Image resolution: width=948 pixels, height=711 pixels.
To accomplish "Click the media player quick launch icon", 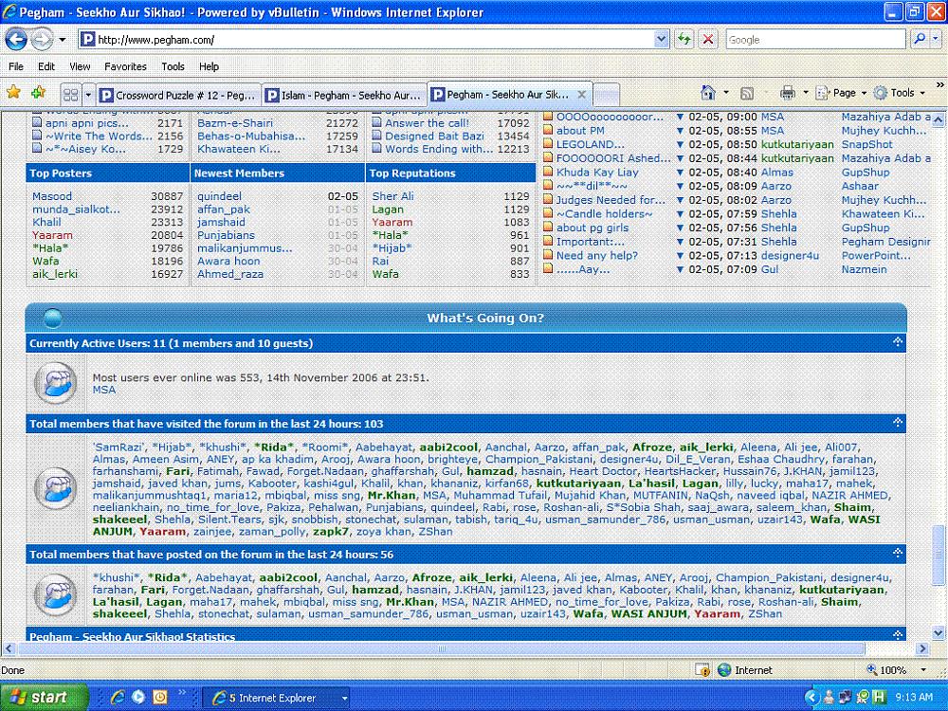I will 138,697.
